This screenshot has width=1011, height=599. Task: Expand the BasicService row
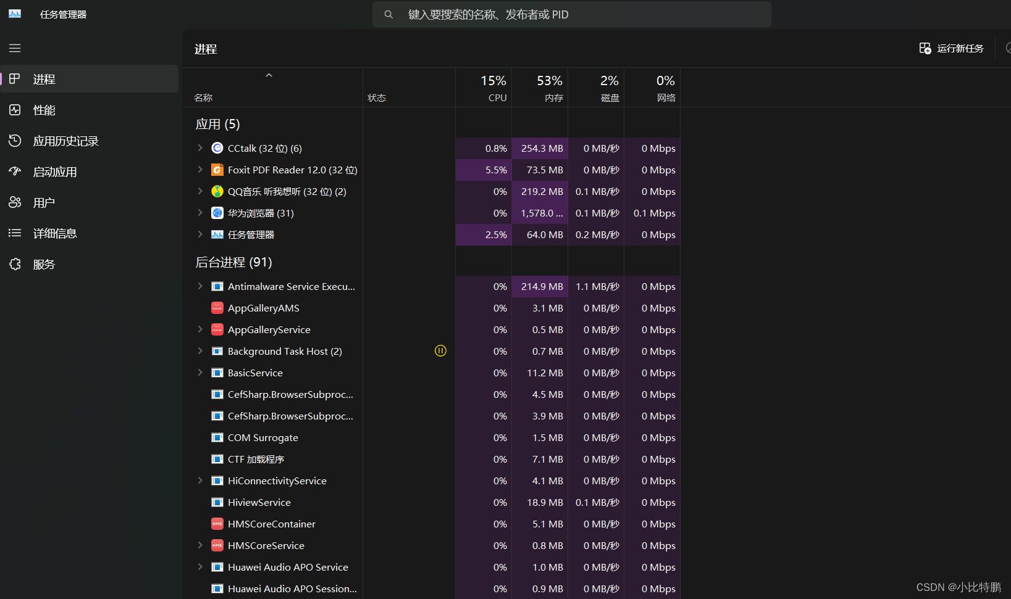(x=200, y=373)
